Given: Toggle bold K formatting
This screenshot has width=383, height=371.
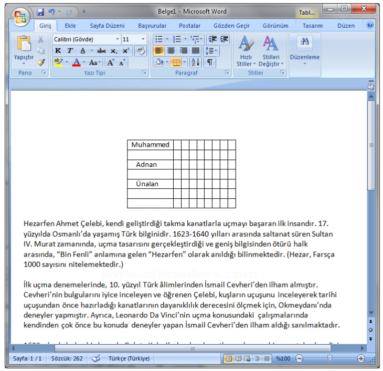Looking at the screenshot, I should [58, 51].
